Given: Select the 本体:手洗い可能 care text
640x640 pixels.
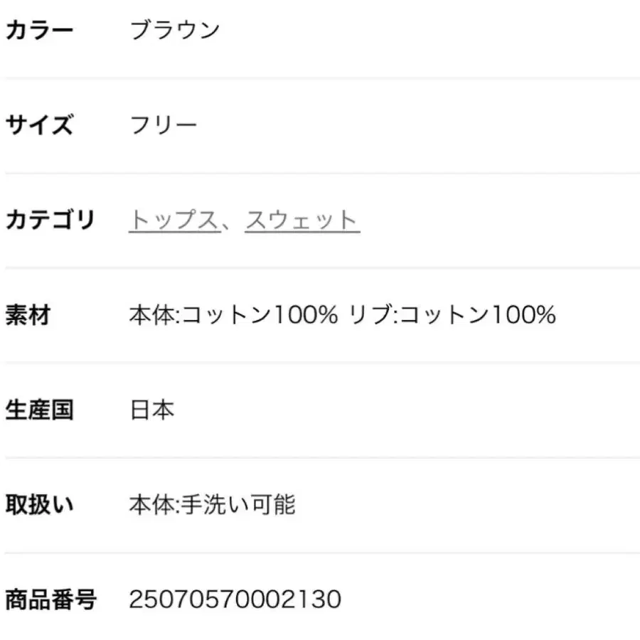Looking at the screenshot, I should tap(212, 505).
